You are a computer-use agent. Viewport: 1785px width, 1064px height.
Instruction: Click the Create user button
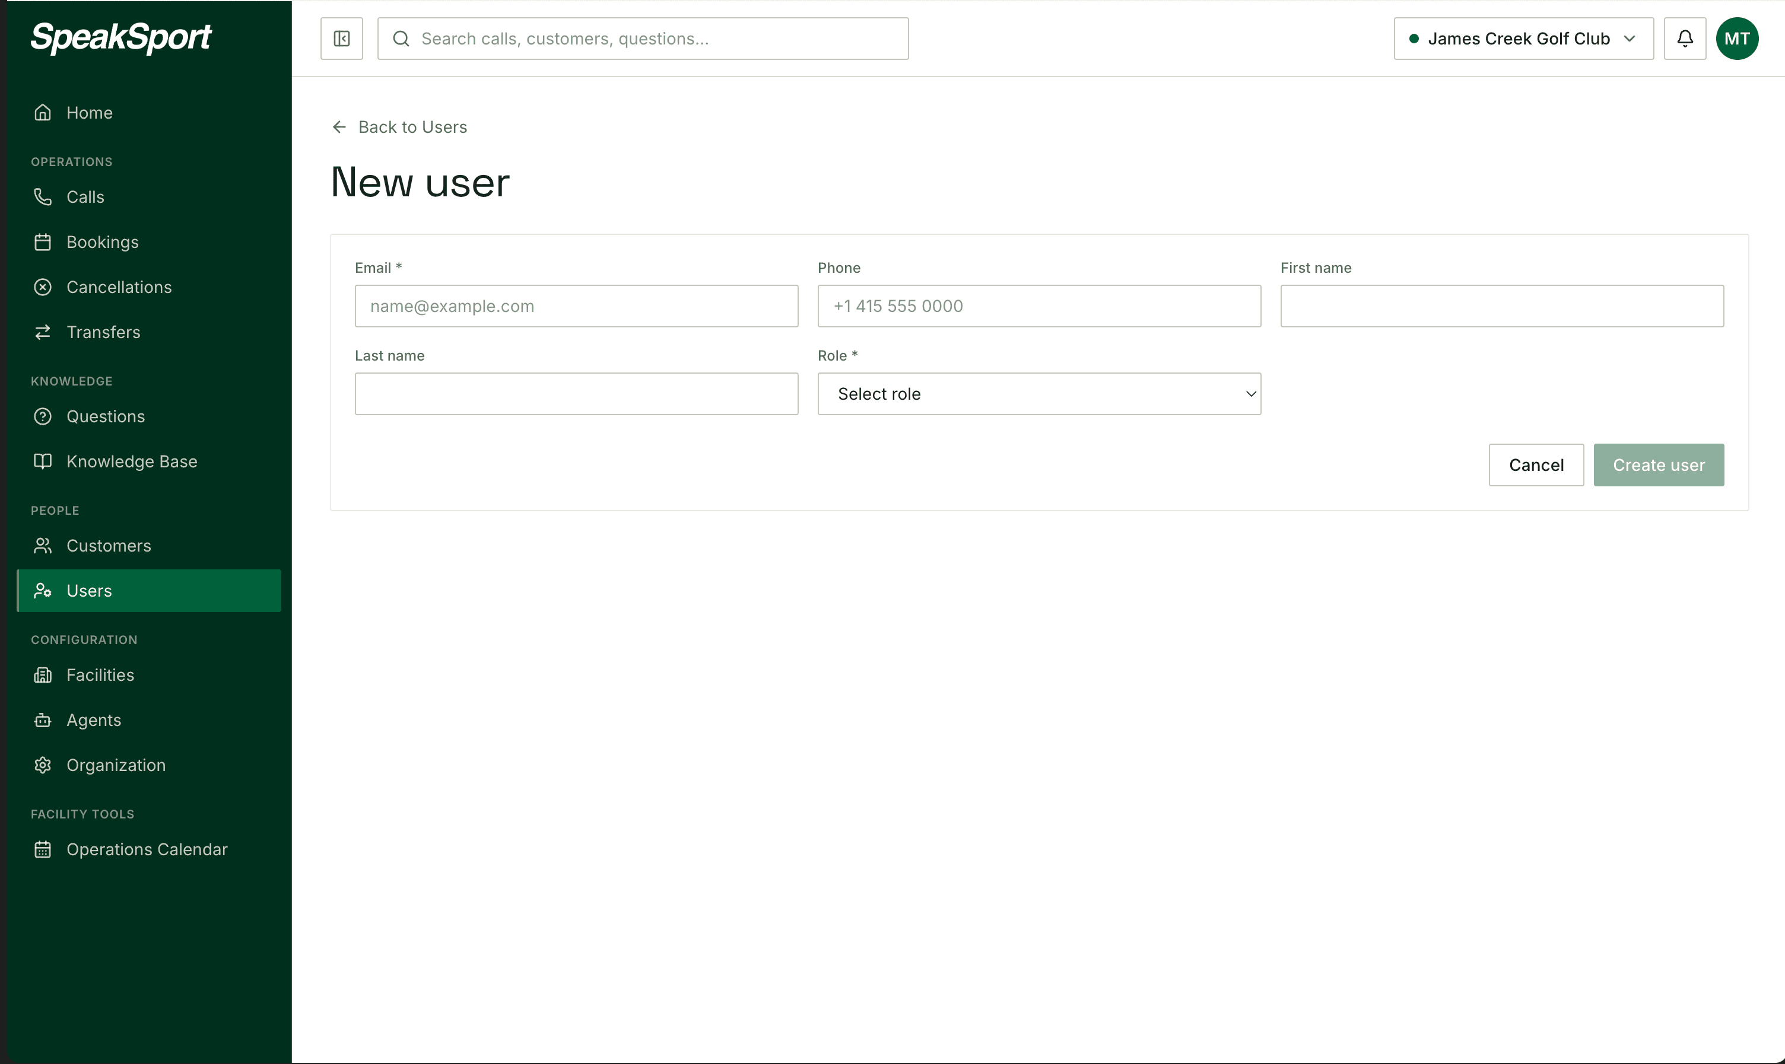tap(1659, 466)
